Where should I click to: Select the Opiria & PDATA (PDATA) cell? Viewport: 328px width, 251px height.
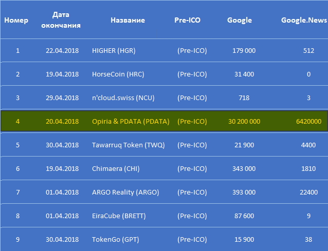coord(131,121)
